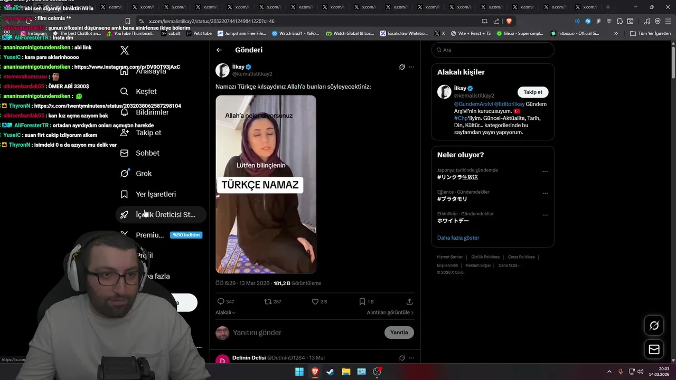Screen dimensions: 676x380
Task: Open Steam from the taskbar
Action: pyautogui.click(x=331, y=372)
